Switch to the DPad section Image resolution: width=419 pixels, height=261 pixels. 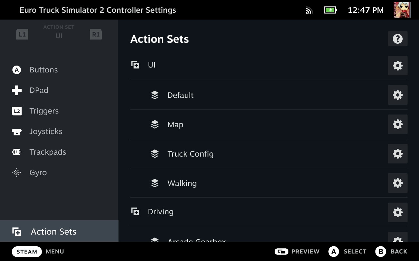tap(39, 90)
